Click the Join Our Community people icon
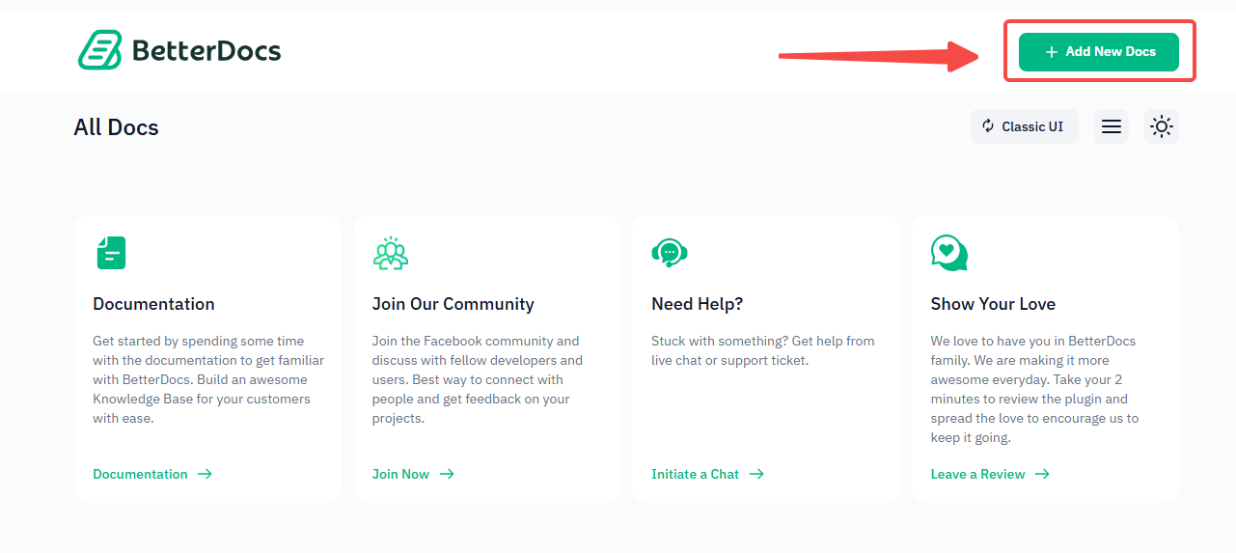 [391, 253]
